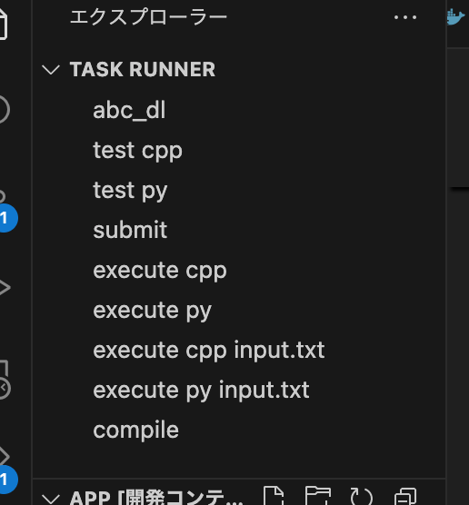Viewport: 469px width, 505px height.
Task: Open the Explorer more actions ellipsis menu
Action: pyautogui.click(x=405, y=17)
